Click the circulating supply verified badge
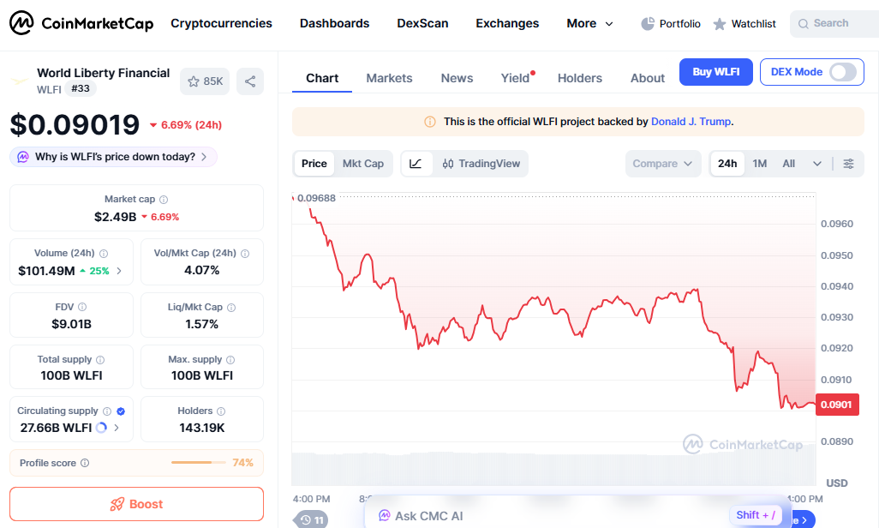The width and height of the screenshot is (879, 528). click(x=121, y=411)
